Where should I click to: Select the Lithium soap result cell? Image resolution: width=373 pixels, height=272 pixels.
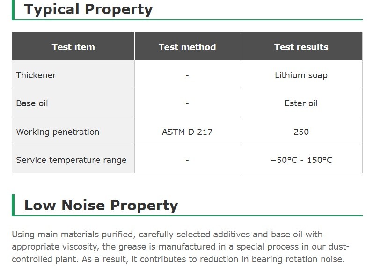tap(301, 75)
